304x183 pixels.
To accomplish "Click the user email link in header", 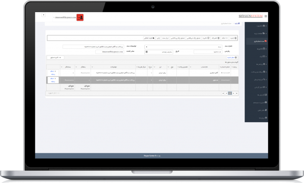I will click(65, 18).
